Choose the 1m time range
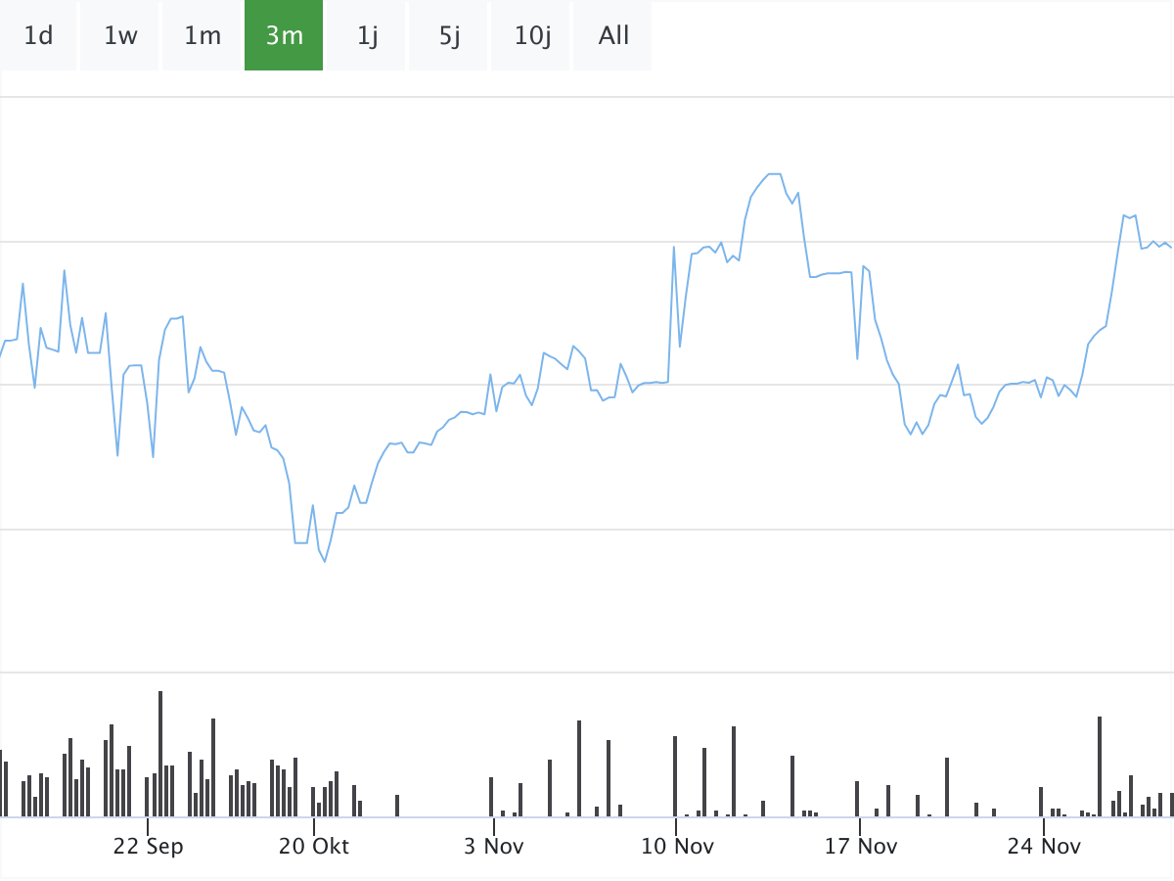This screenshot has width=1174, height=881. tap(203, 36)
